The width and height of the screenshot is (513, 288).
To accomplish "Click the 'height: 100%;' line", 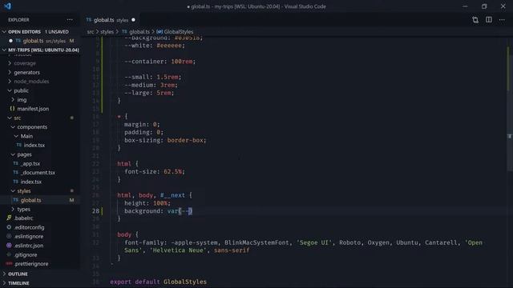I will click(147, 203).
